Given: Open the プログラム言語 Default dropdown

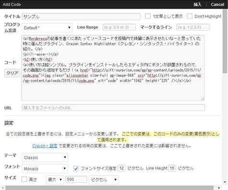Looking at the screenshot, I should 47,28.
